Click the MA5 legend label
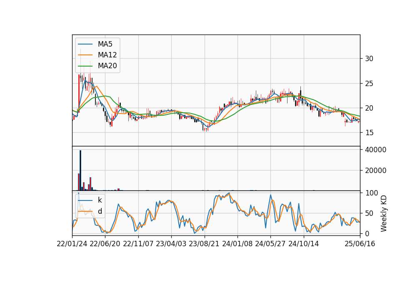The height and width of the screenshot is (287, 400). (x=105, y=44)
